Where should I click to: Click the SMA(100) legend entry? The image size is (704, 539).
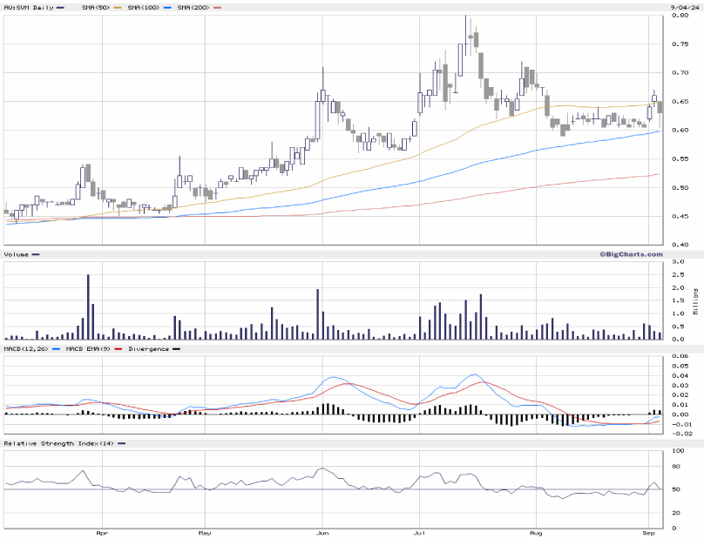[147, 7]
